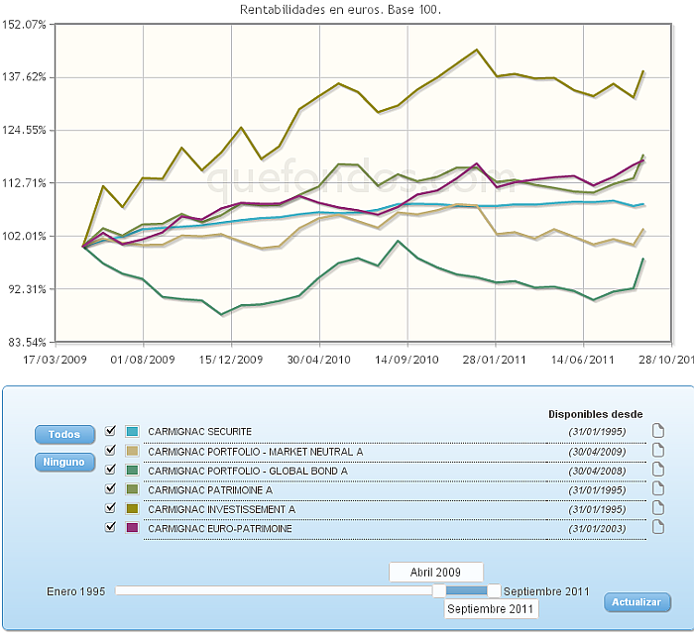Select CARMIGNAC PORTFOLIO - MARKET NEUTRAL A text

256,452
